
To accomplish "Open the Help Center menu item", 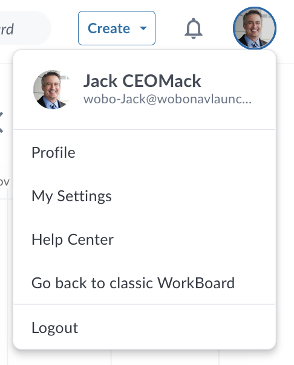I will (145, 239).
